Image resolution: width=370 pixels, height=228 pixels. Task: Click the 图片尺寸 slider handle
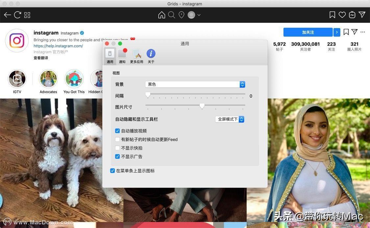point(202,106)
